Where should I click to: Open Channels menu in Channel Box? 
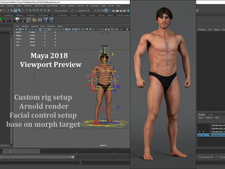click(202, 30)
